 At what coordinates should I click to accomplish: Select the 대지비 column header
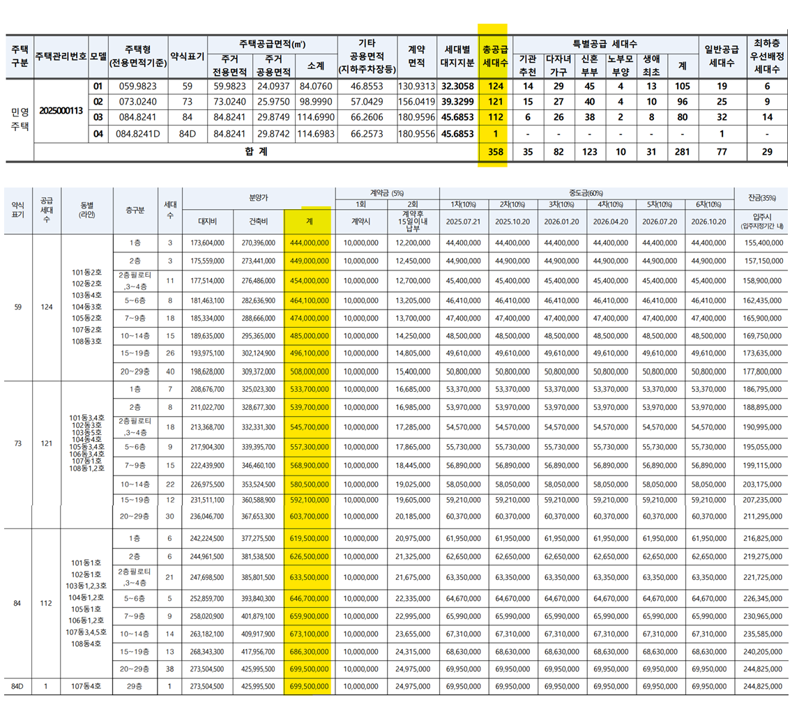(207, 222)
